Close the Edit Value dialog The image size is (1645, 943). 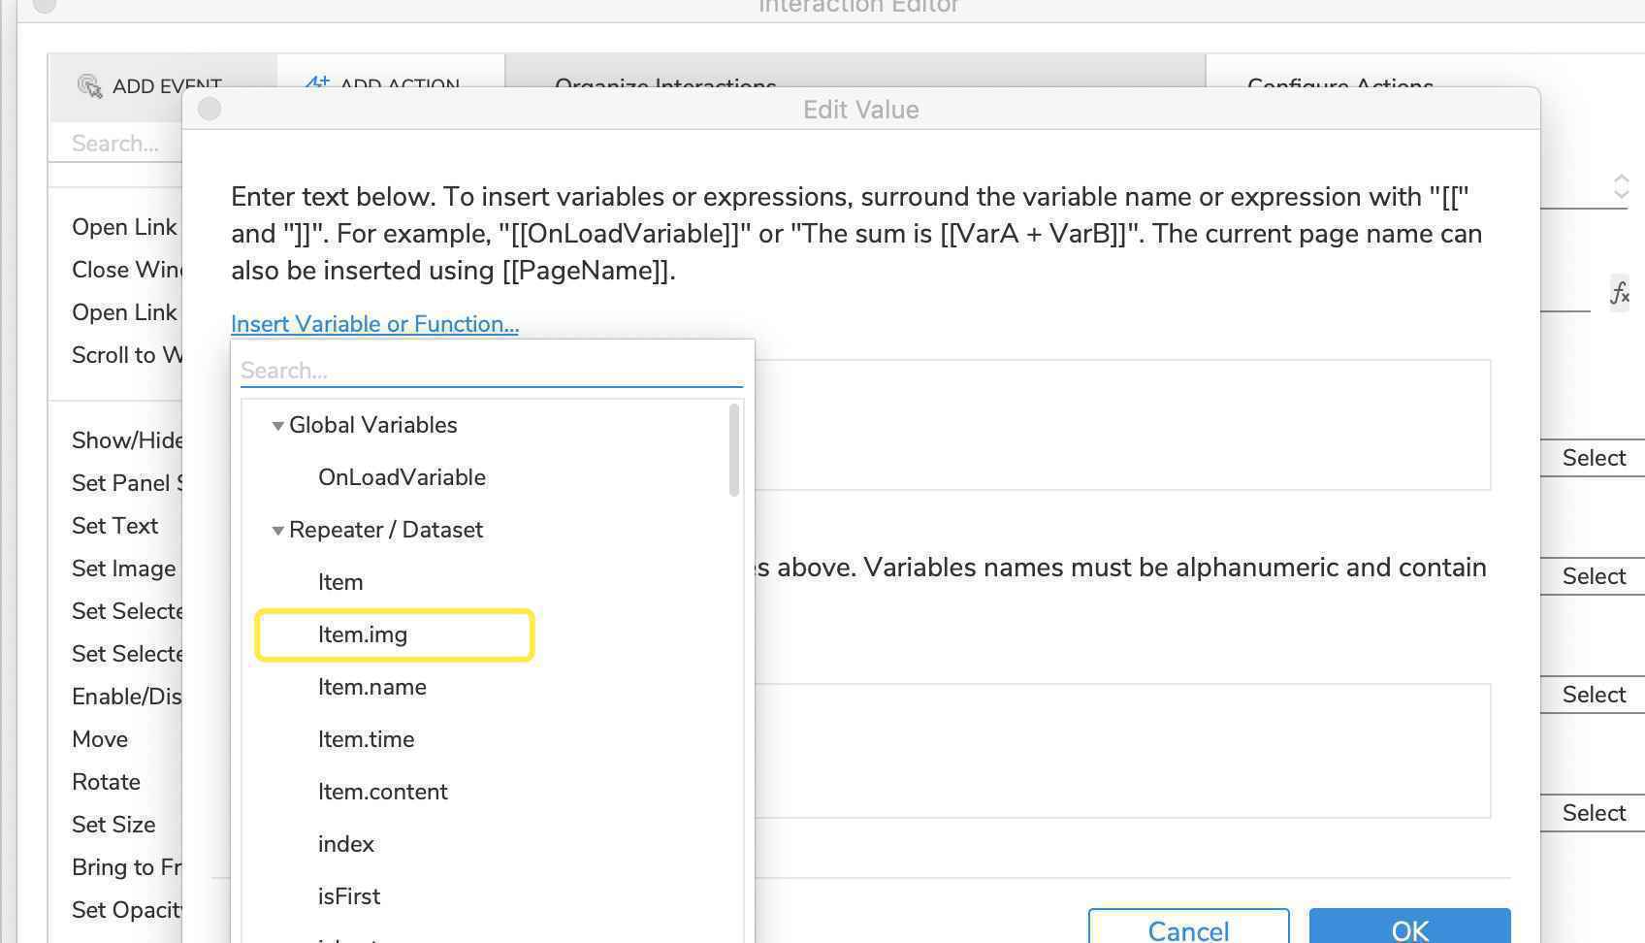(210, 109)
